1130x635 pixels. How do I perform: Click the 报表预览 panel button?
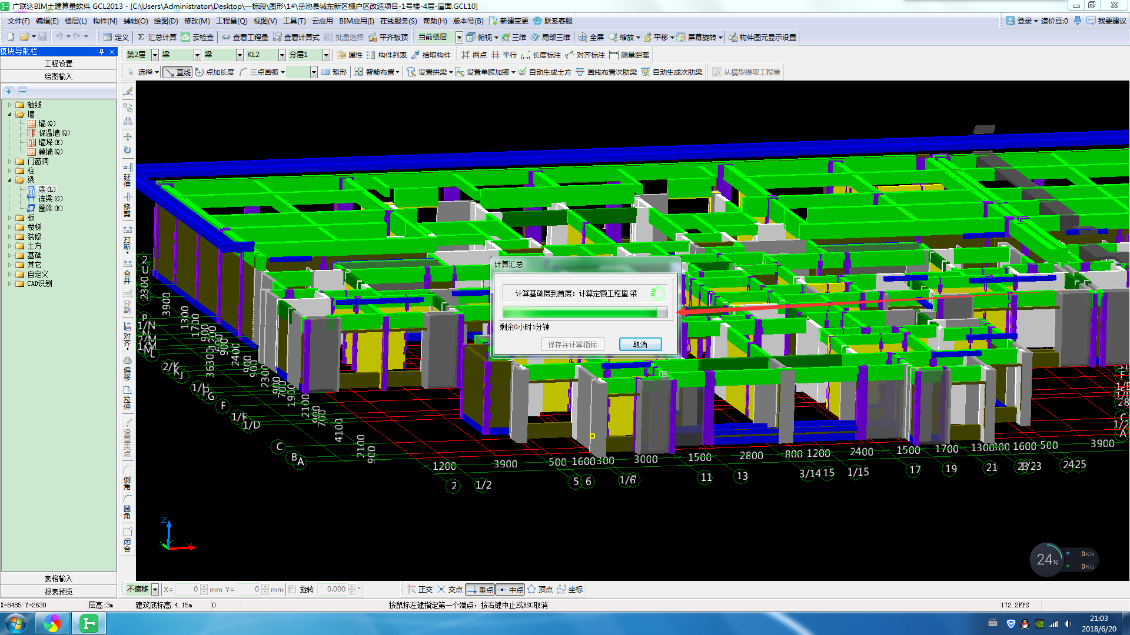click(58, 591)
